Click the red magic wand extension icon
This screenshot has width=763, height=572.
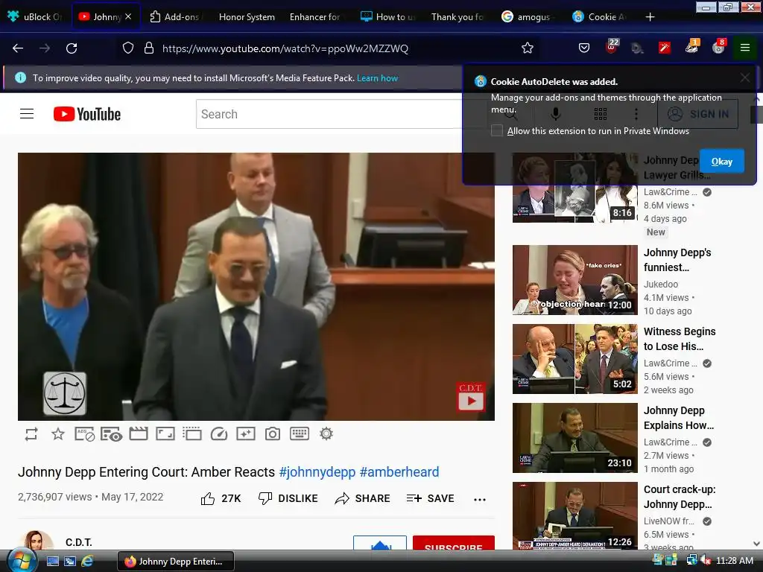(664, 48)
